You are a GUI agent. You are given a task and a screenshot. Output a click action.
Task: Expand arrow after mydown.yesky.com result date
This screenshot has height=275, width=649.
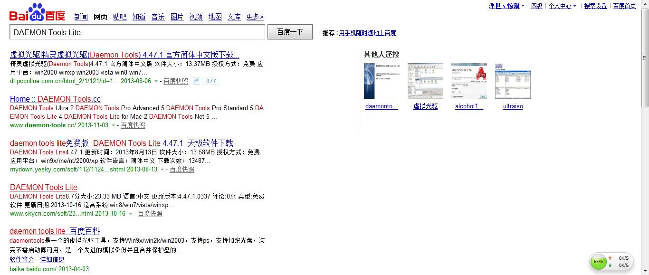click(162, 170)
